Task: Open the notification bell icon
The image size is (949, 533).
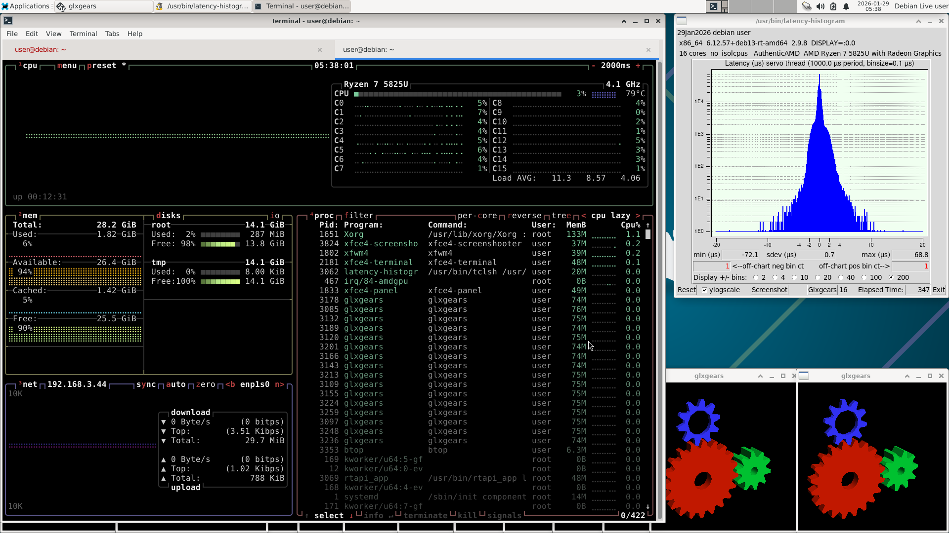Action: coord(846,6)
